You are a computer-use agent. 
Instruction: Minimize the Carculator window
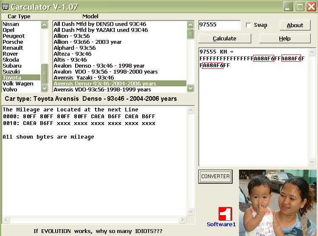(x=288, y=7)
